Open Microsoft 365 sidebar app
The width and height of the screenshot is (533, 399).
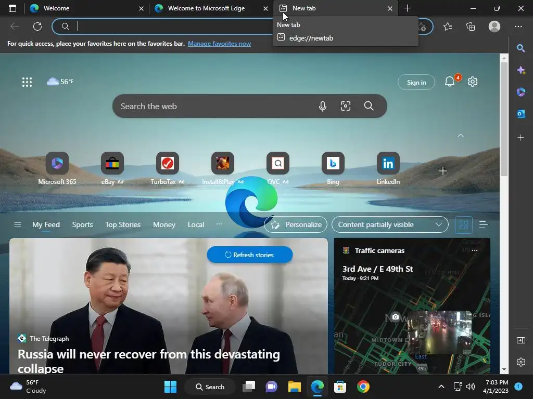tap(521, 92)
